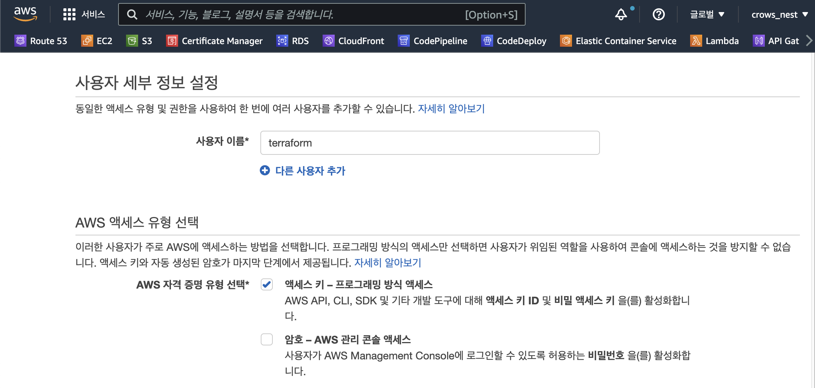Click the Lambda service icon

[696, 41]
